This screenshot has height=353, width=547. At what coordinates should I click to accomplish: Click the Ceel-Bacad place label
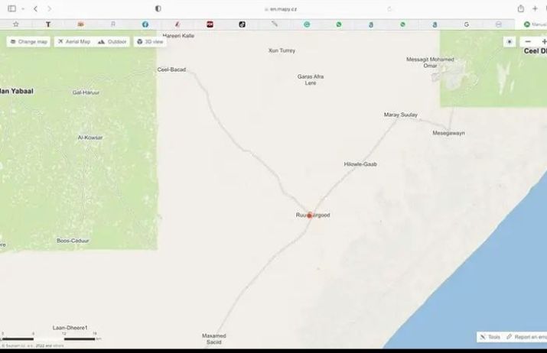tap(171, 70)
